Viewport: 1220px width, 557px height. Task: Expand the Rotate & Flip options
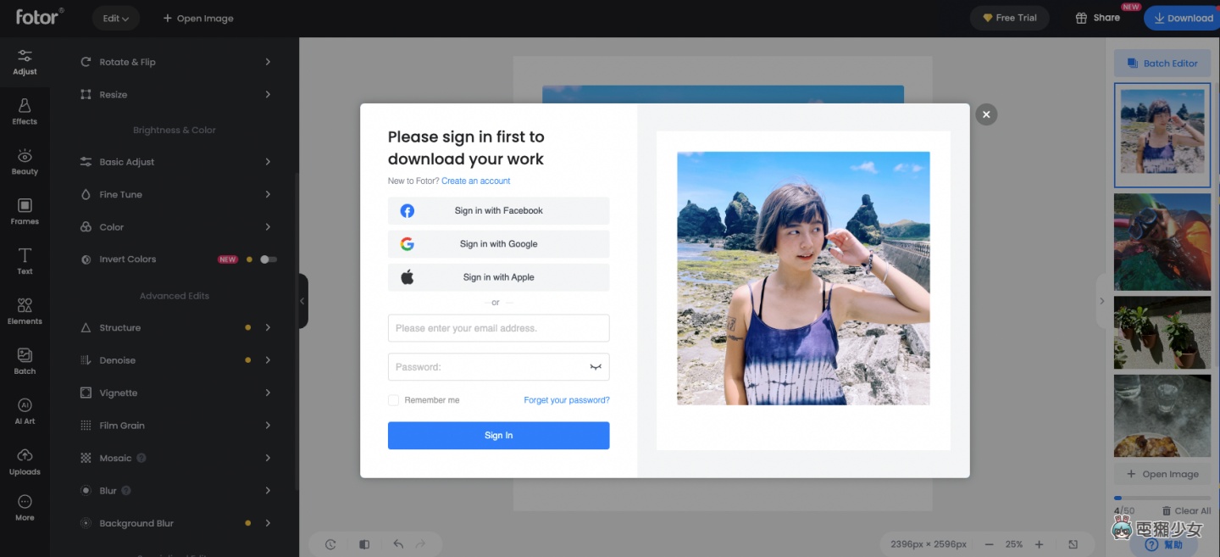point(175,62)
